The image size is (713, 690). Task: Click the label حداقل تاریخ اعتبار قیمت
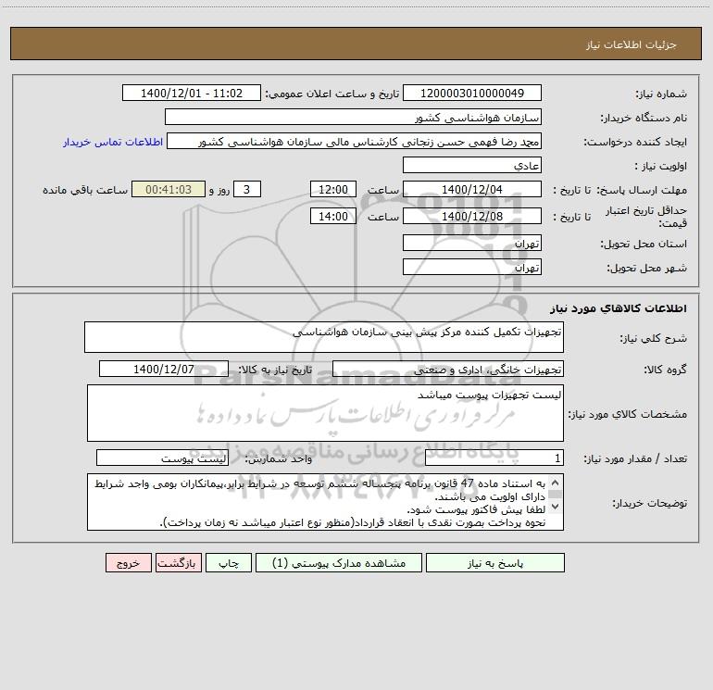point(646,217)
